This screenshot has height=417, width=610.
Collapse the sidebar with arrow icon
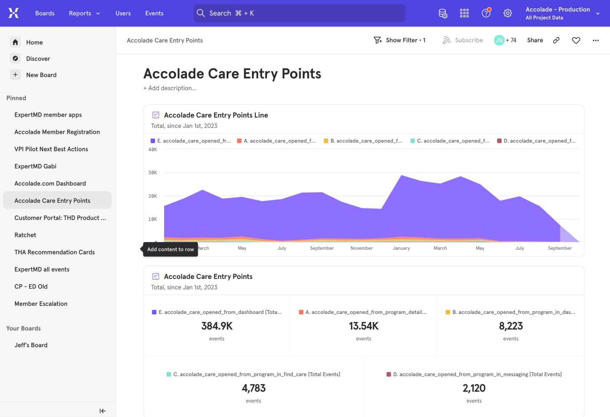[x=102, y=411]
